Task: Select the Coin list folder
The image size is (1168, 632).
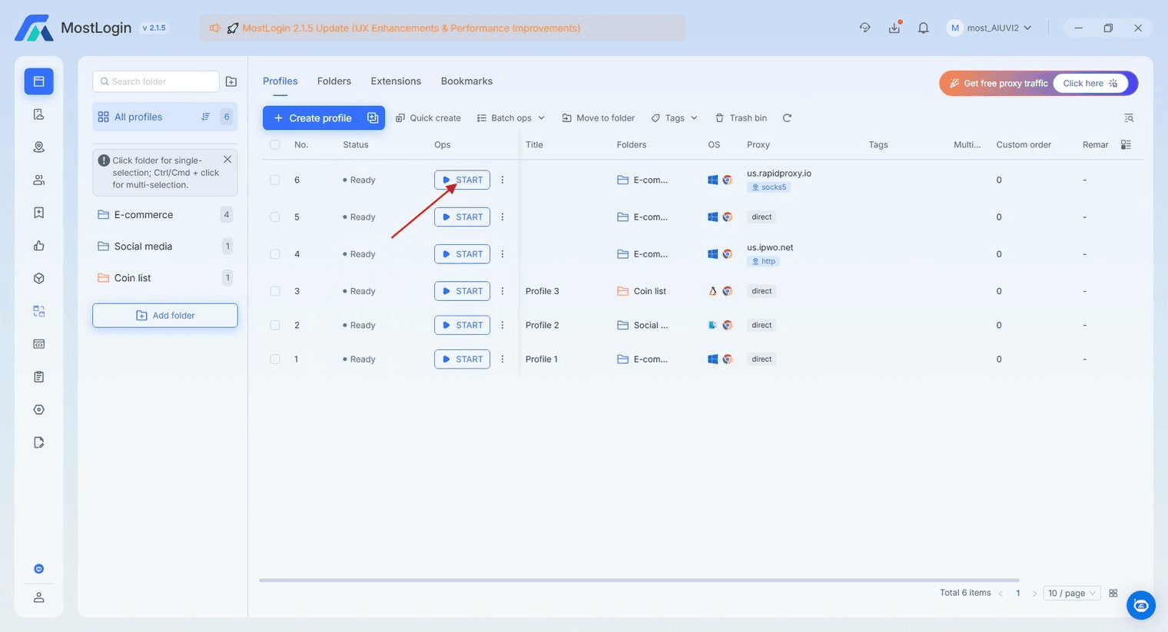Action: click(164, 277)
